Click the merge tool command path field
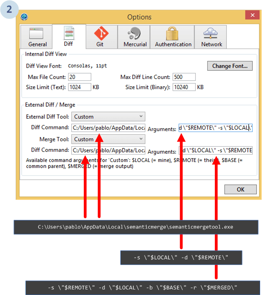Viewport: 262px width, 295px height. [108, 151]
